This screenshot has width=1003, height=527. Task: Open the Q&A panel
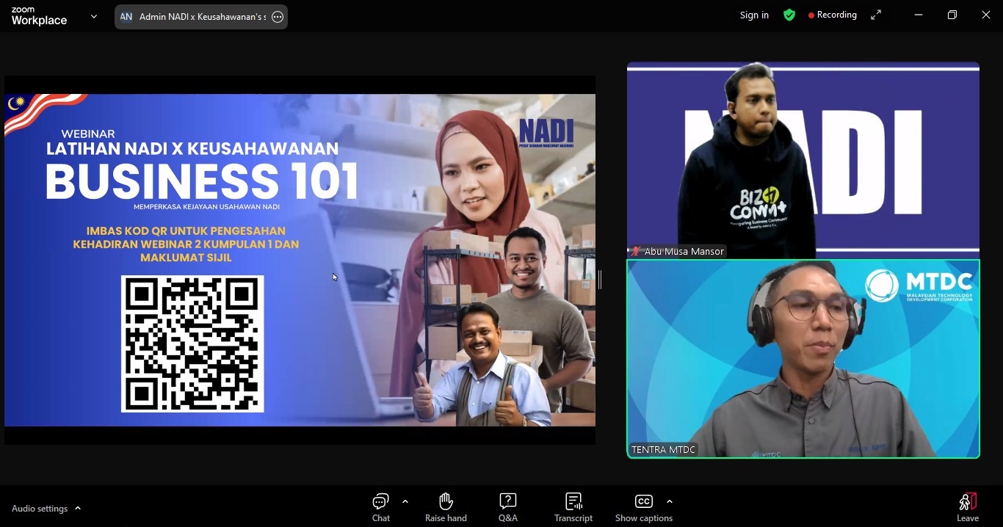(508, 507)
